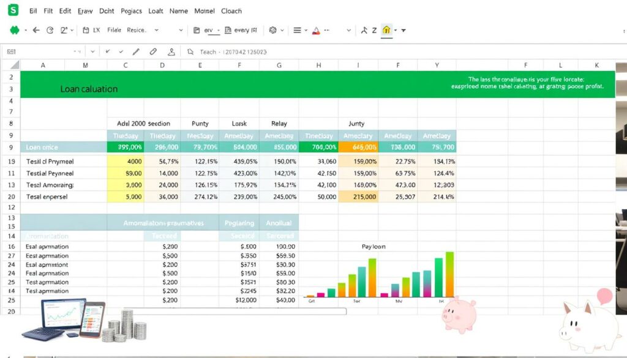Click the first checkmark in formula bar
Screen dimensions: 627x358
[108, 51]
